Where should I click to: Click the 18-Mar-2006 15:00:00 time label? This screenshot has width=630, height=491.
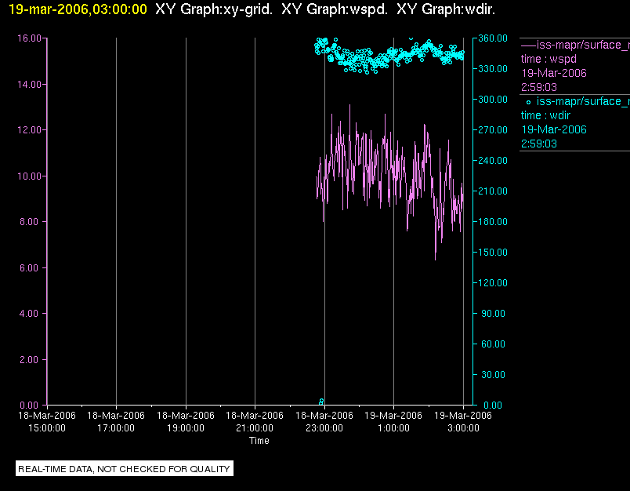(x=47, y=421)
